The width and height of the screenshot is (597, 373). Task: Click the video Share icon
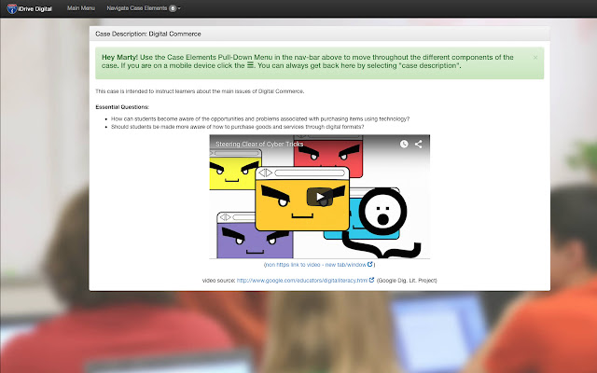[419, 144]
